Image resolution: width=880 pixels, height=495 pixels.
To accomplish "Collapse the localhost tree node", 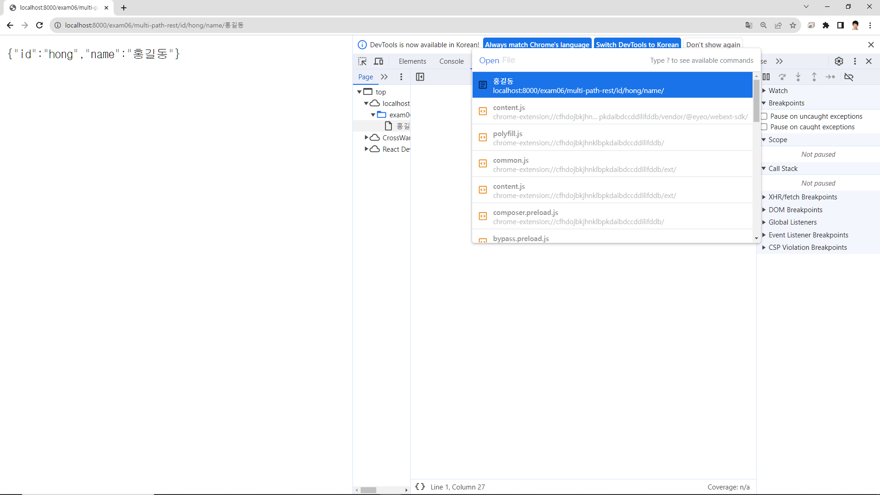I will coord(366,104).
